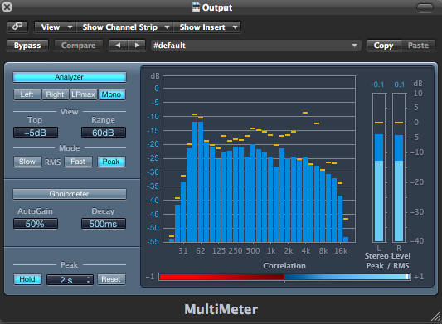Toggle the peak Hold button
The image size is (442, 324).
coord(27,279)
